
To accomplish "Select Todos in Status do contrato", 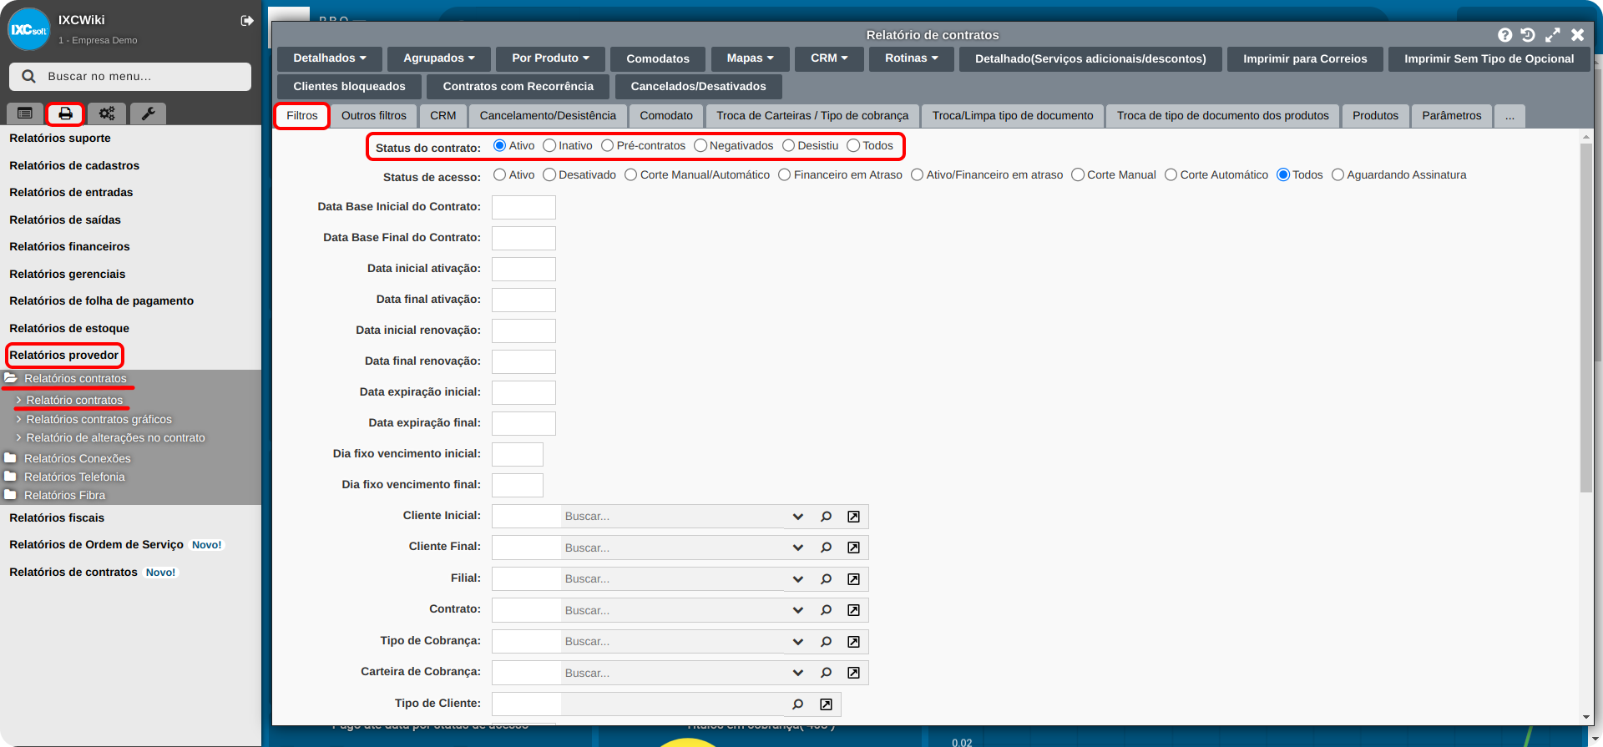I will [x=853, y=145].
